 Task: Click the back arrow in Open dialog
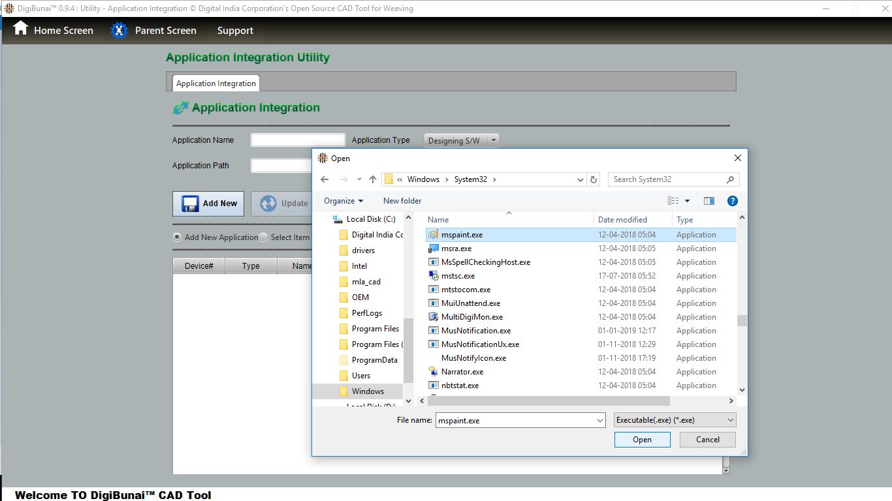[325, 179]
